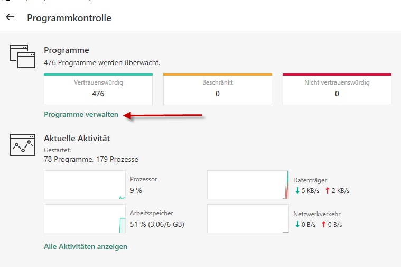Click the back arrow icon
This screenshot has width=401, height=267.
(x=10, y=17)
